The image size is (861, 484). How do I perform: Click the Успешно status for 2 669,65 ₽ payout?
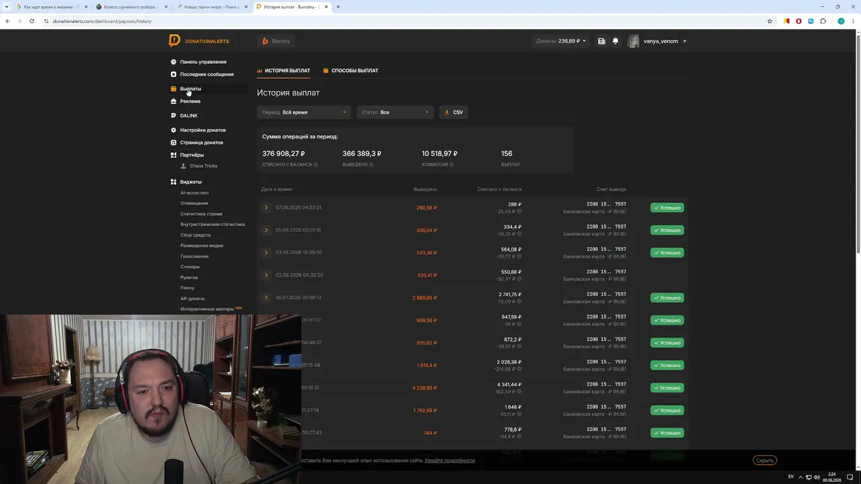point(667,298)
